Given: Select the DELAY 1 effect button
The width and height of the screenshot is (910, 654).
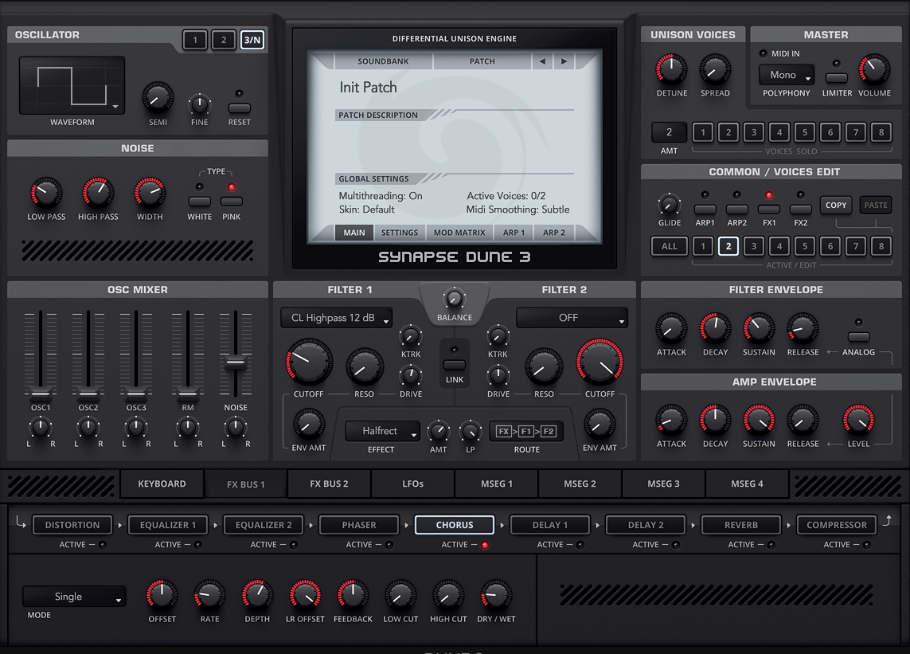Looking at the screenshot, I should (x=550, y=525).
